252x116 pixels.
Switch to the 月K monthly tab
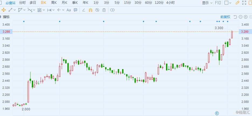[x=64, y=3]
